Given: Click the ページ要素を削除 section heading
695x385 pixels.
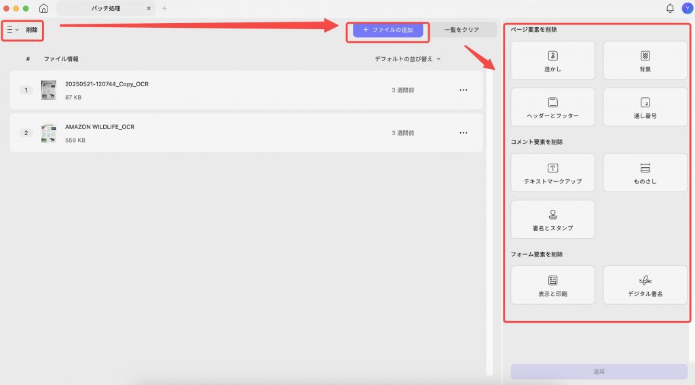Looking at the screenshot, I should pos(533,30).
